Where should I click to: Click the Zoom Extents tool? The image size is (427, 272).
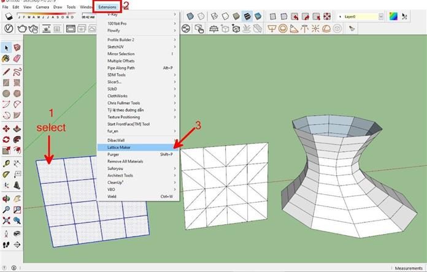click(x=6, y=221)
